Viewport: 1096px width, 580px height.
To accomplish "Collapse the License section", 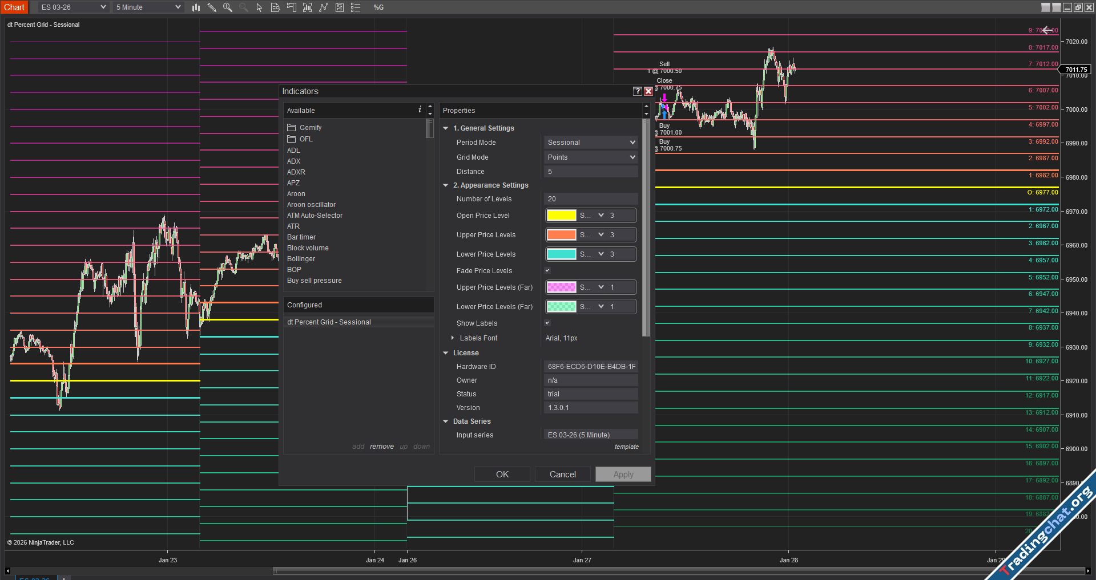I will point(446,353).
